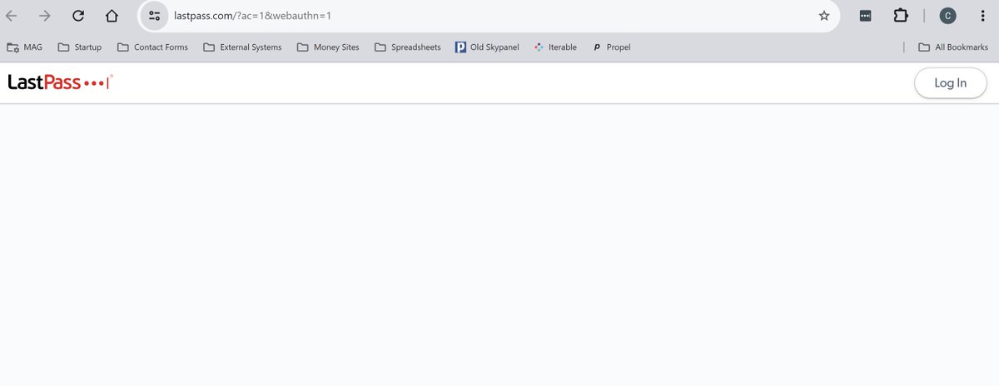
Task: Click the Log In button
Action: pos(951,83)
